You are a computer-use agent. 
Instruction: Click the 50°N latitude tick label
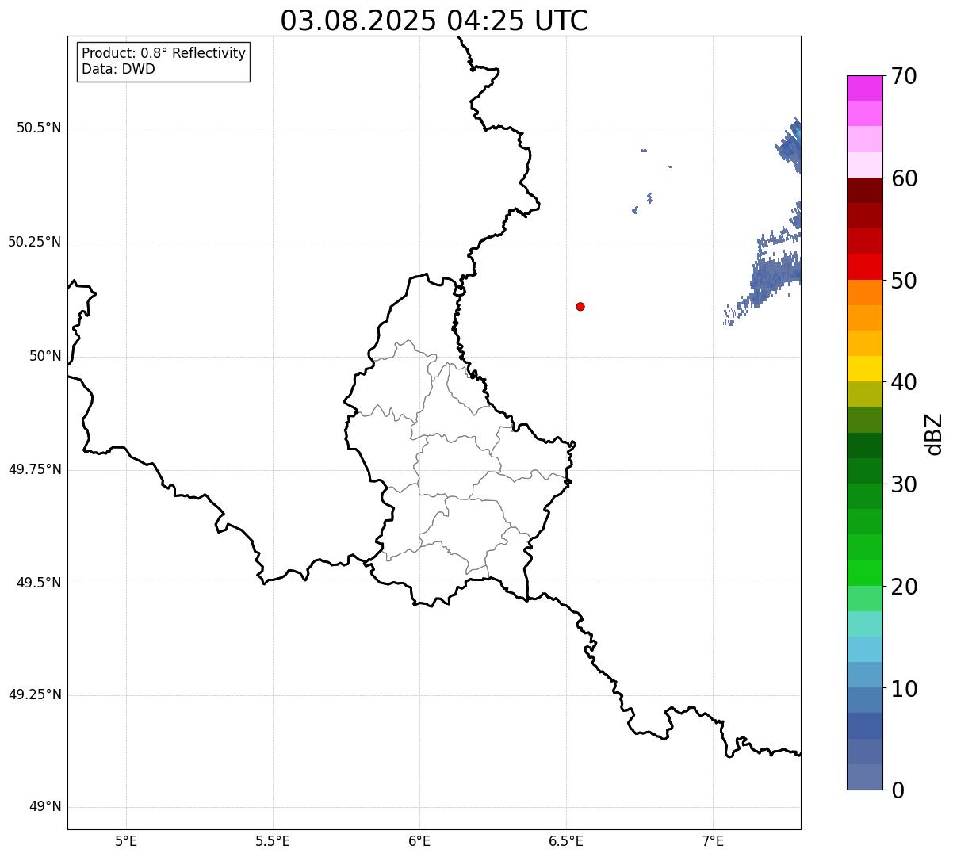pos(45,356)
